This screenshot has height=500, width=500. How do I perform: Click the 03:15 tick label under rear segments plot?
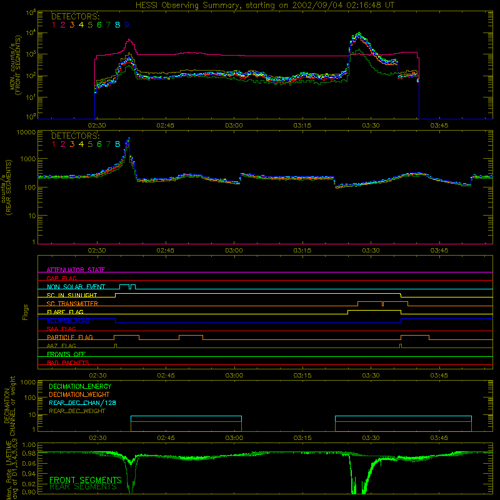pos(302,251)
